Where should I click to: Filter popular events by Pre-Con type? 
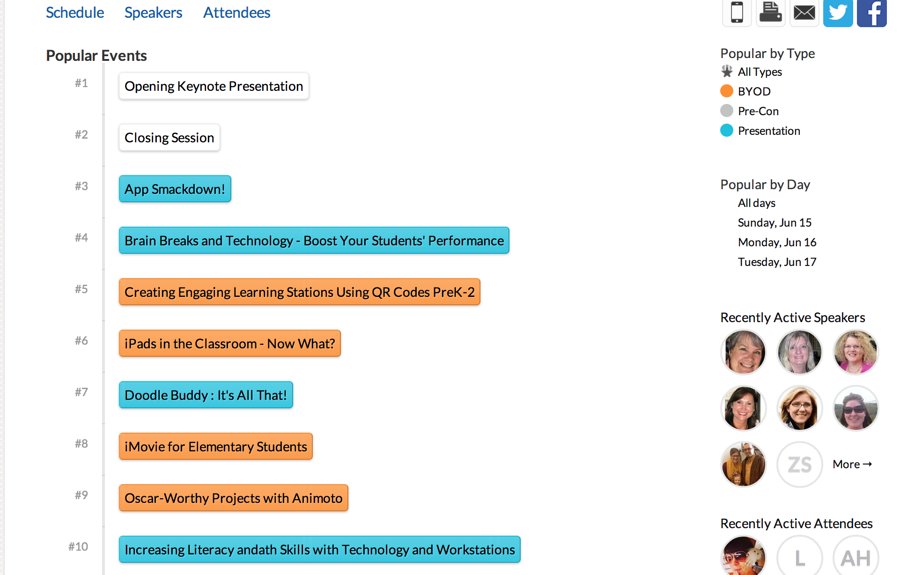[x=758, y=111]
